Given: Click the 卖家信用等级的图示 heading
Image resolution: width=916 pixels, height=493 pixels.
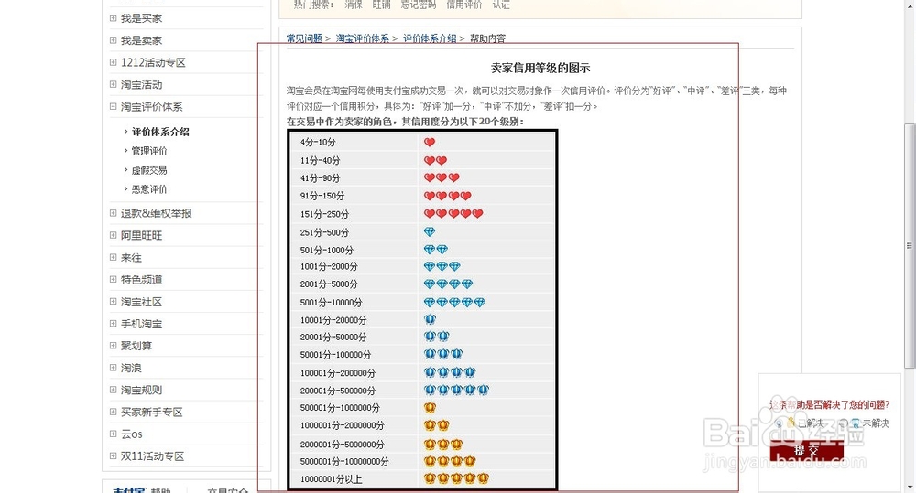Looking at the screenshot, I should coord(540,69).
